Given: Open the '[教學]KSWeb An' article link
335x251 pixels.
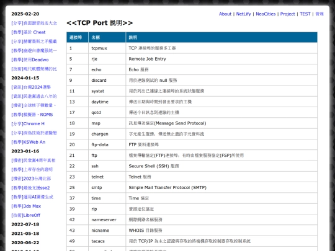Looking at the screenshot, I should [x=28, y=142].
